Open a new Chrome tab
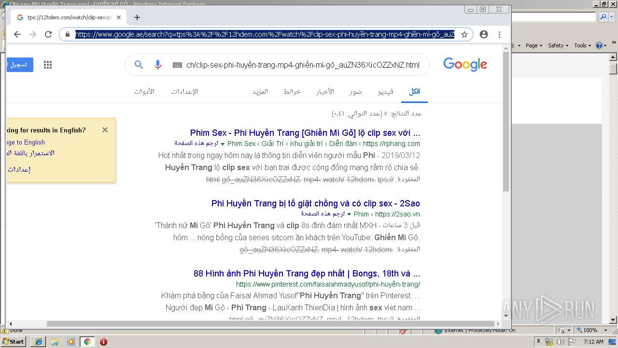Screen dimensions: 618x348 click(x=137, y=17)
